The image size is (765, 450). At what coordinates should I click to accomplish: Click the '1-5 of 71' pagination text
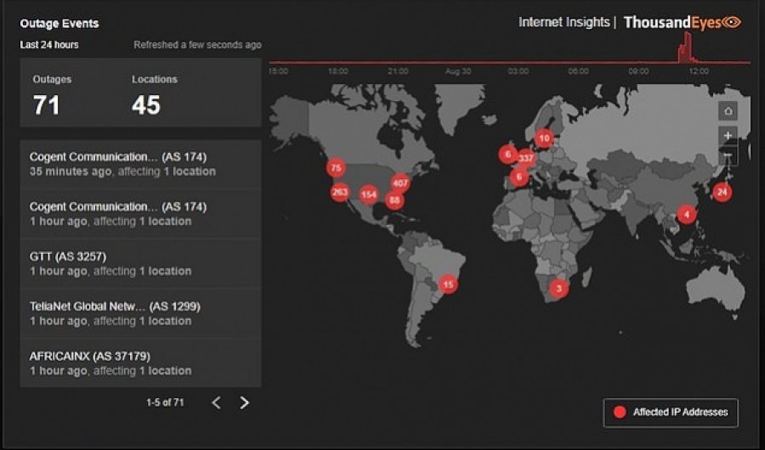(x=165, y=402)
